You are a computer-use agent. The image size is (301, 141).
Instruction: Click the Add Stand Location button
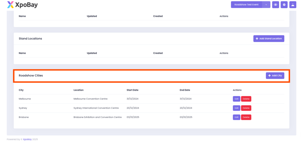click(269, 39)
